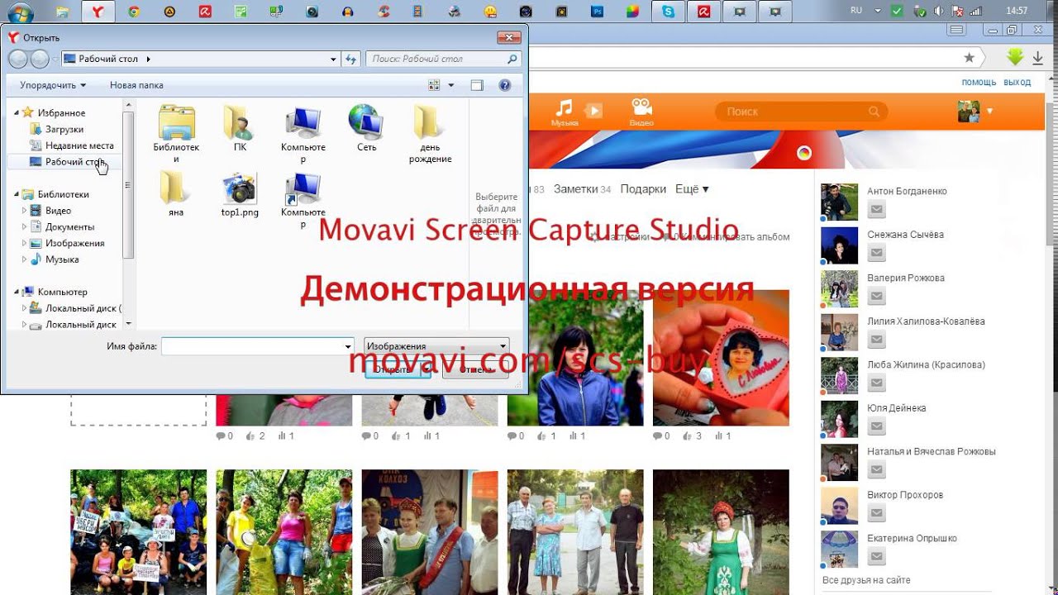Open the Изображения file type dropdown
Image resolution: width=1058 pixels, height=595 pixels.
coord(436,346)
